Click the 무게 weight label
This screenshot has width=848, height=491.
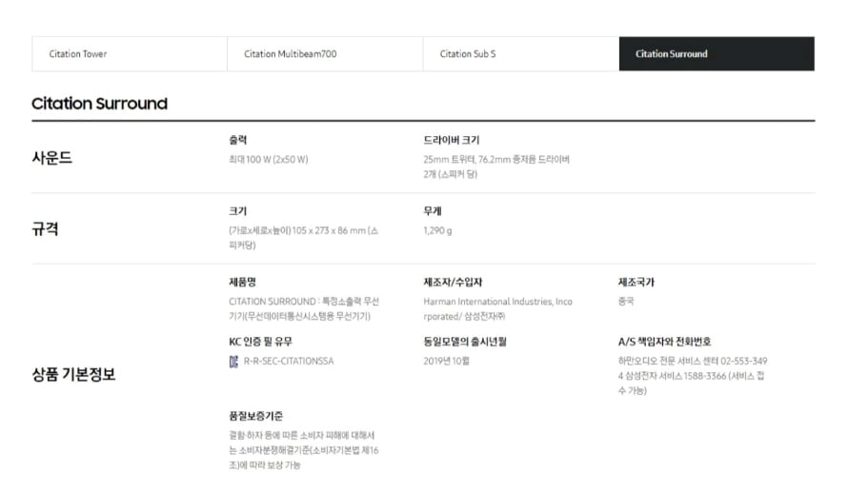coord(433,211)
